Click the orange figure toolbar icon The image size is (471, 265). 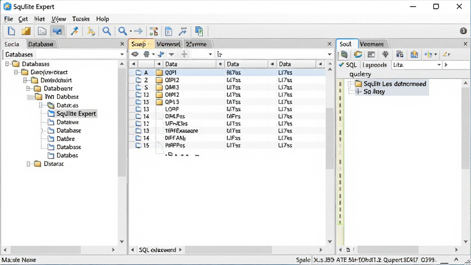coord(91,31)
